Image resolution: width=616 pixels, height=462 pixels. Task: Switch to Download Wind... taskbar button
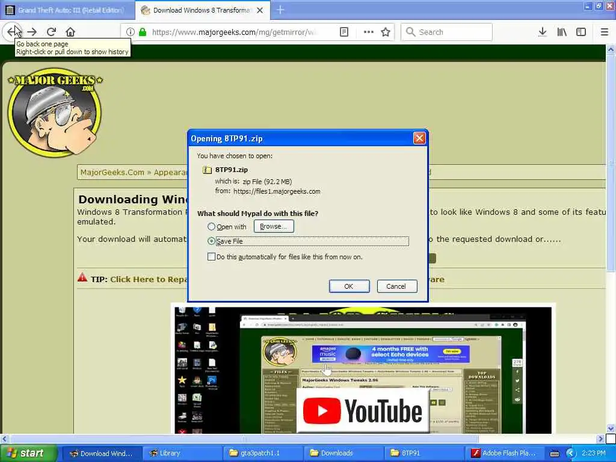tap(102, 454)
